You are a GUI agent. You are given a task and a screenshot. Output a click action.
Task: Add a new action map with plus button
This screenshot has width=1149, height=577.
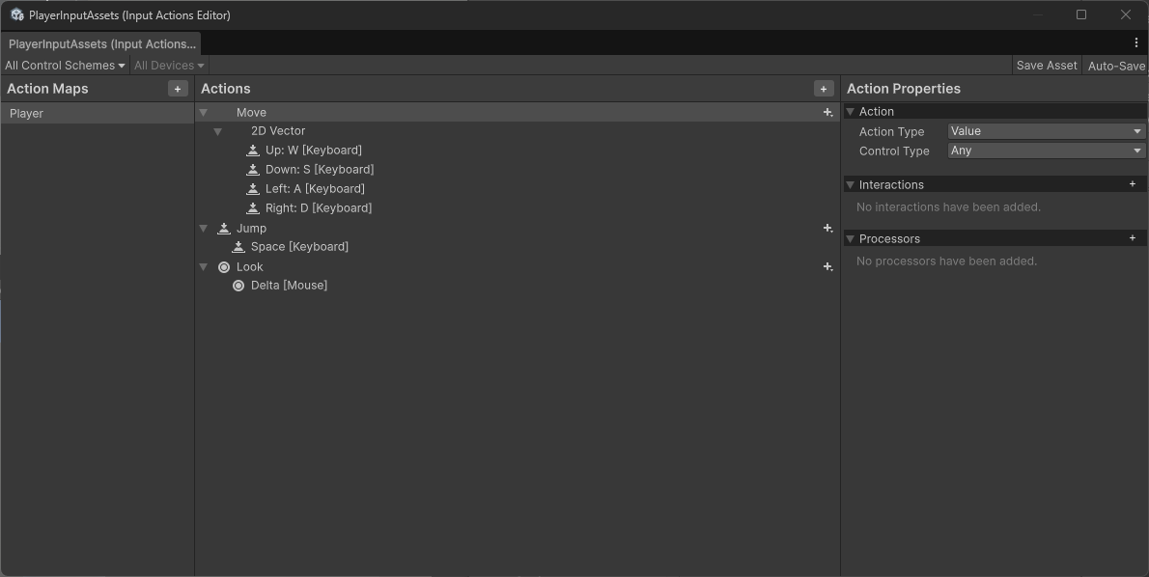click(x=178, y=89)
